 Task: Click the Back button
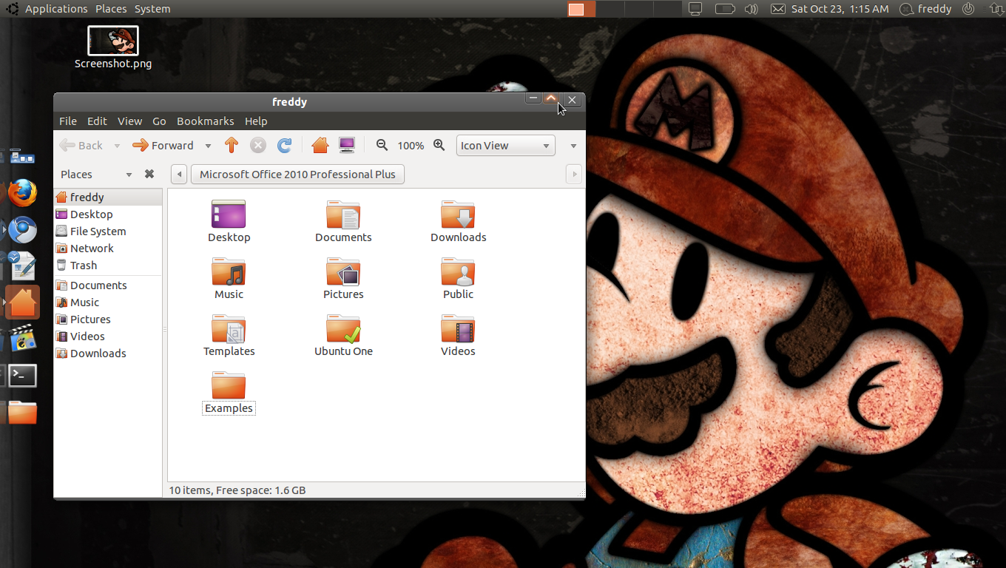point(81,146)
